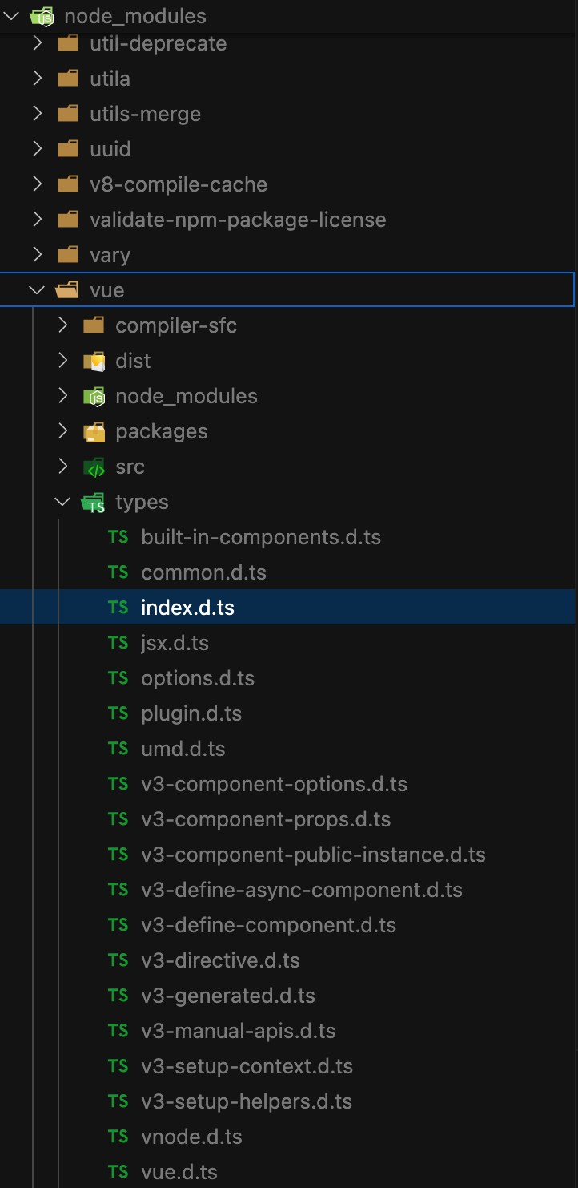Select v3-define-component.d.ts in the tree
The height and width of the screenshot is (1188, 578).
268,925
